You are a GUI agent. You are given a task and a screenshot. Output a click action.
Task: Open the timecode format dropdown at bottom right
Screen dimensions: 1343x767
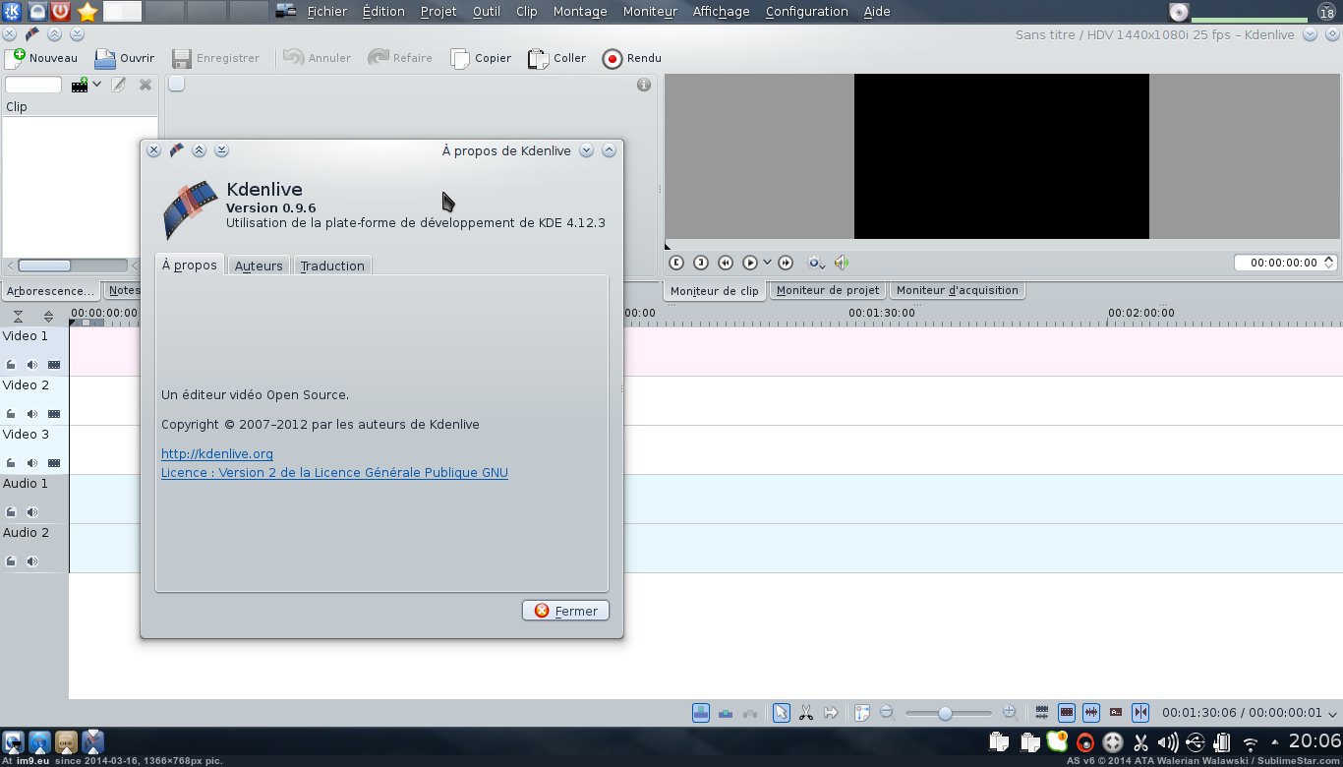tap(1332, 714)
